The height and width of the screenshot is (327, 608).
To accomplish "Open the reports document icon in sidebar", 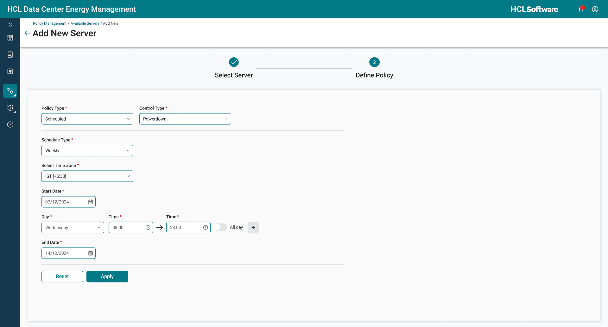I will tap(10, 55).
